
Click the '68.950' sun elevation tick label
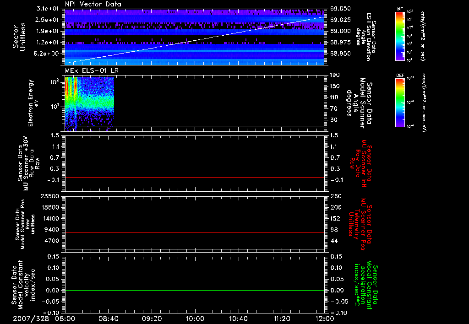tap(340, 54)
